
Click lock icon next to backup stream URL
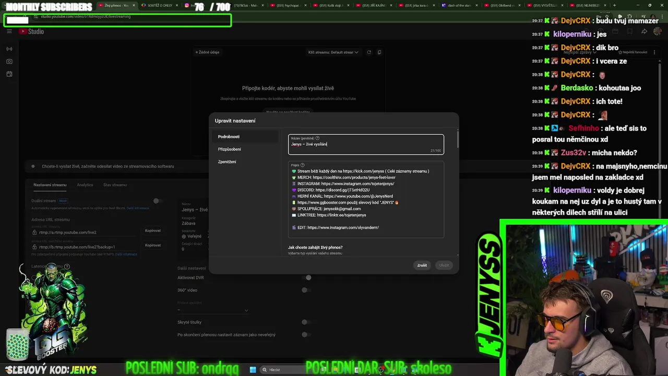tap(34, 247)
